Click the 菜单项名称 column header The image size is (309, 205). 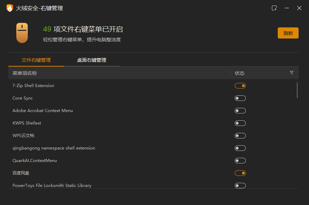25,73
